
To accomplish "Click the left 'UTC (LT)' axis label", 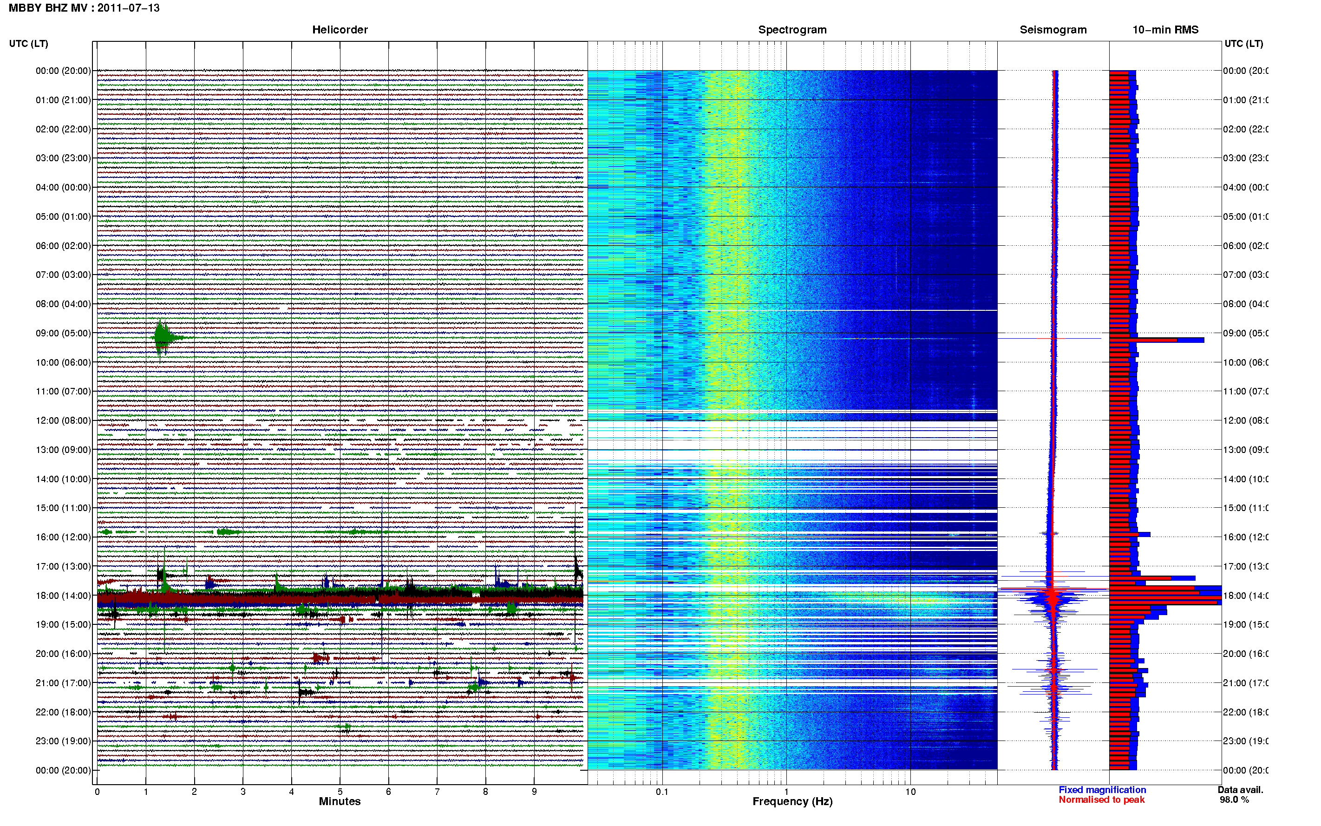I will [28, 43].
